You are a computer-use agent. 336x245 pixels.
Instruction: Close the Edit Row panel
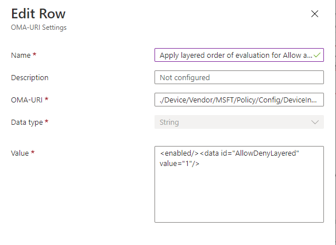click(315, 14)
